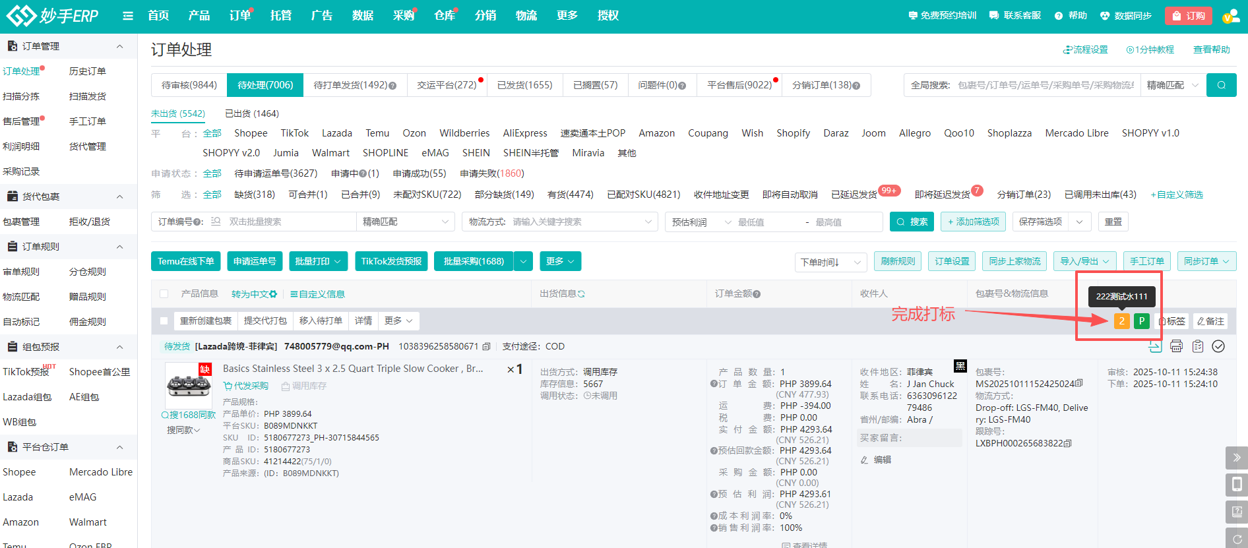Click the print icon in order row

(1176, 346)
